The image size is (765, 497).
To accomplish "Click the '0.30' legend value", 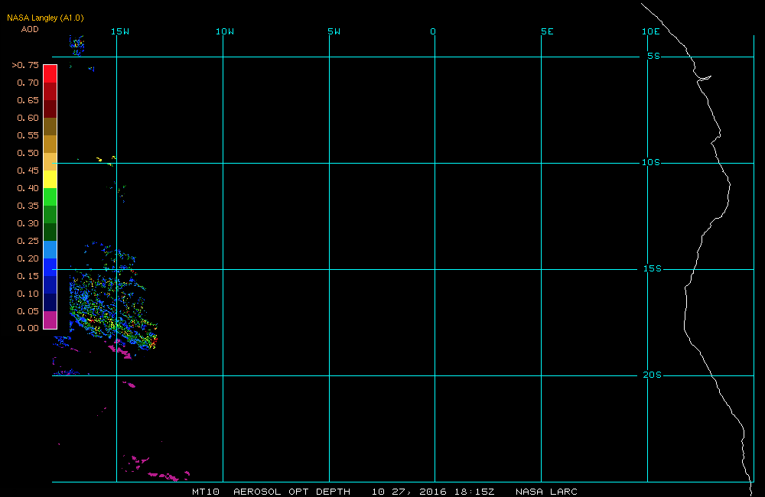I will coord(28,223).
